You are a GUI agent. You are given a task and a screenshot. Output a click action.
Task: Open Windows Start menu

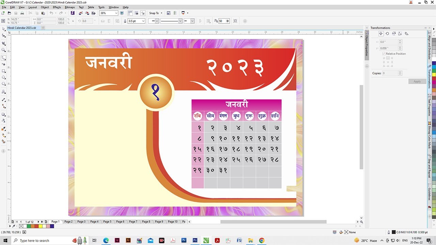click(6, 240)
